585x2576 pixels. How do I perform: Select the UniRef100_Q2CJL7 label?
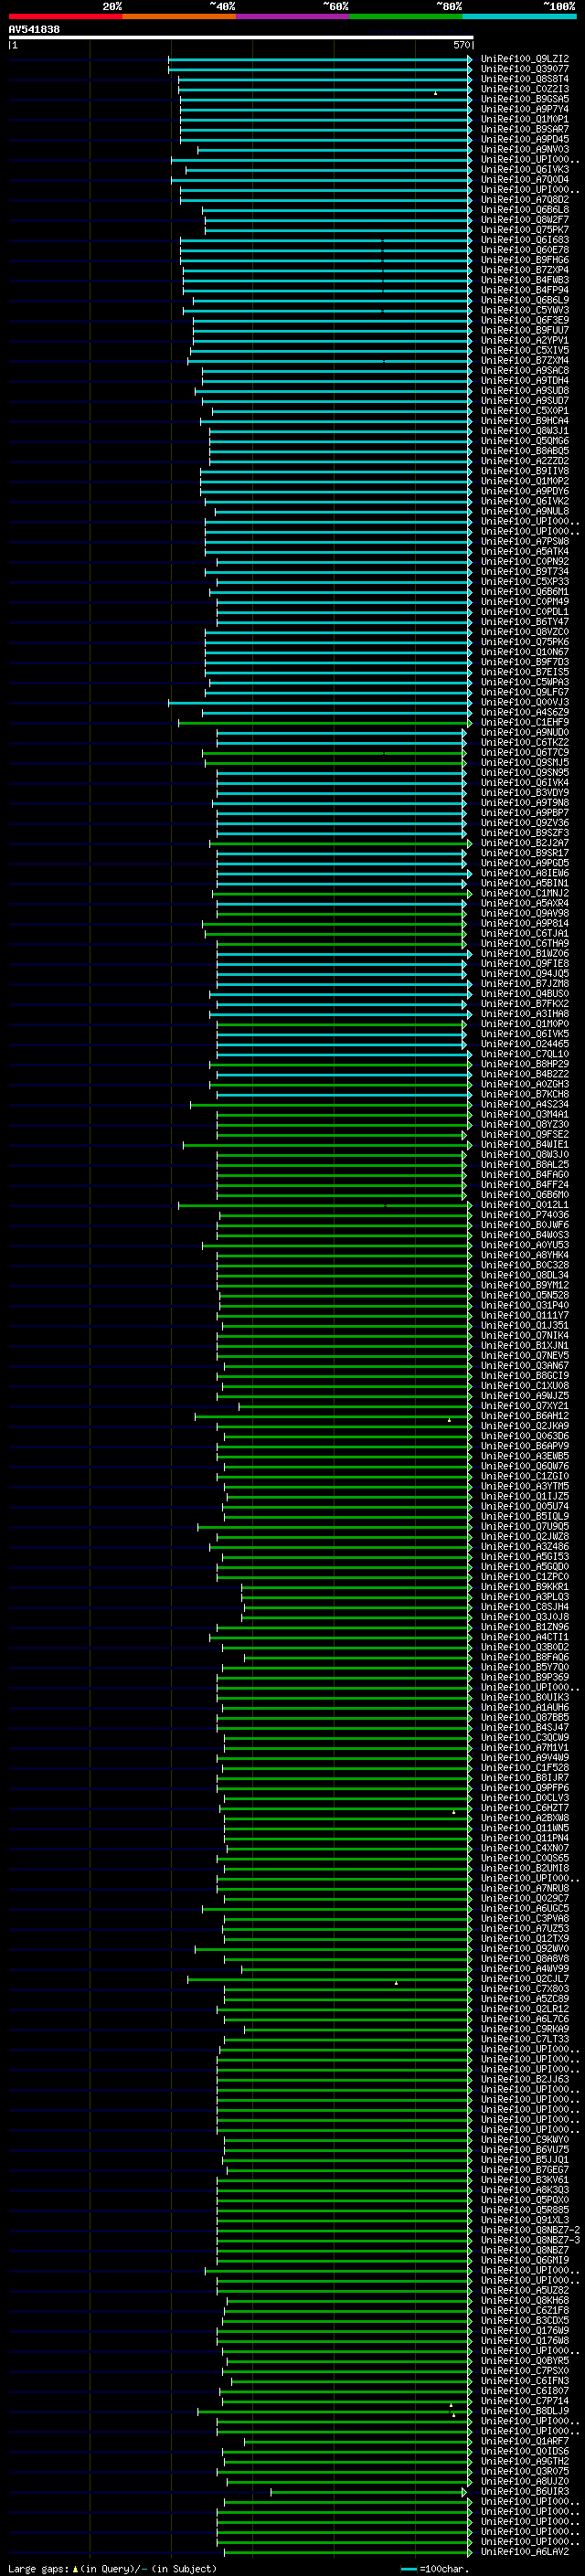[525, 1979]
